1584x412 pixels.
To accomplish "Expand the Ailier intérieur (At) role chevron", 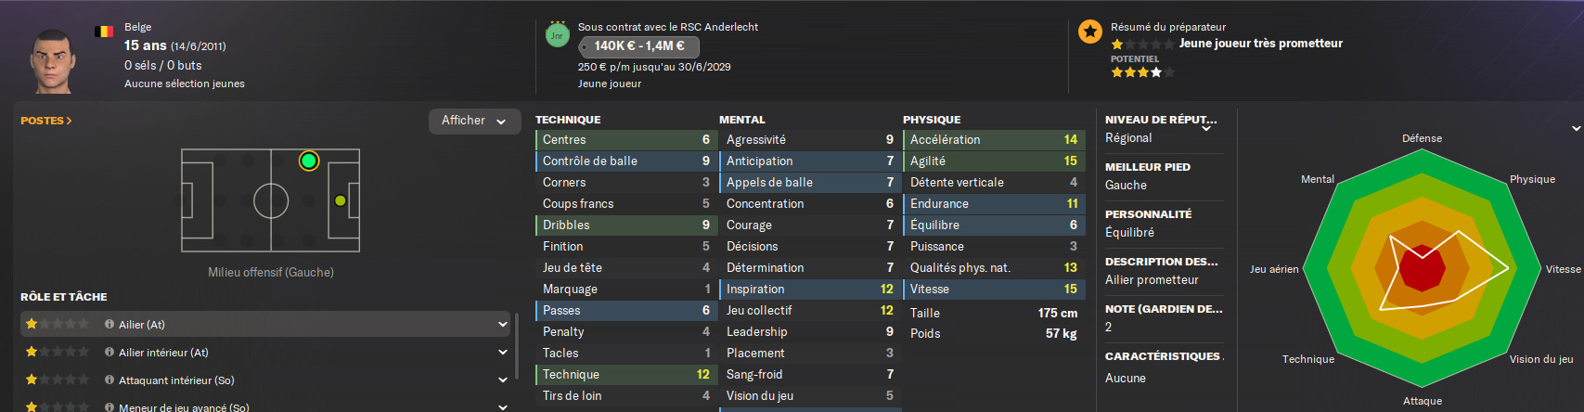I will click(503, 353).
